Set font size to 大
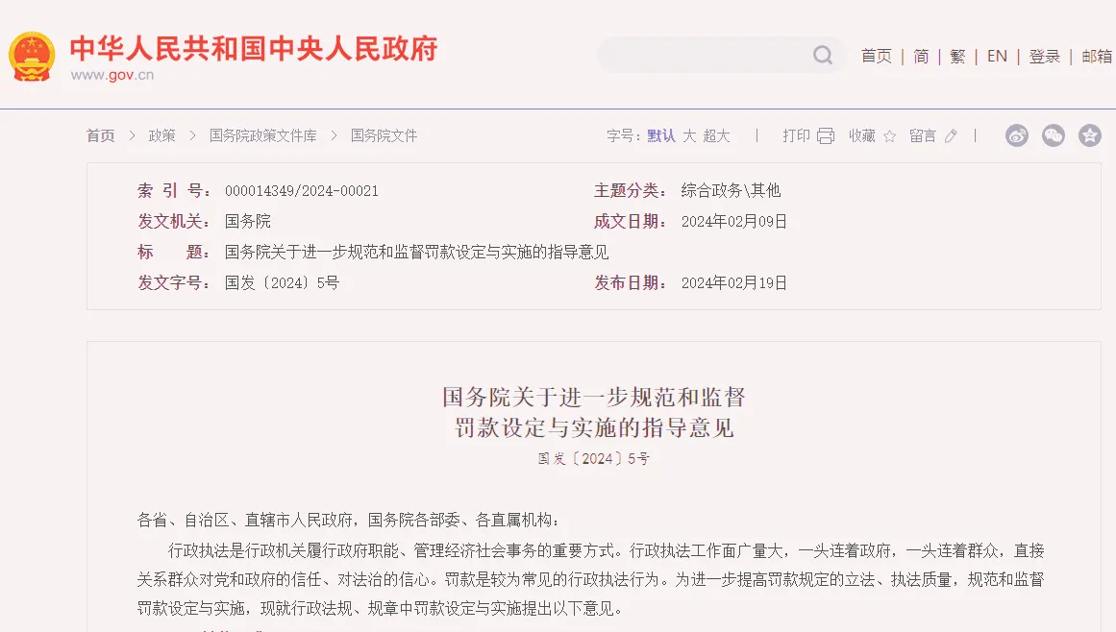Viewport: 1116px width, 632px height. 689,135
